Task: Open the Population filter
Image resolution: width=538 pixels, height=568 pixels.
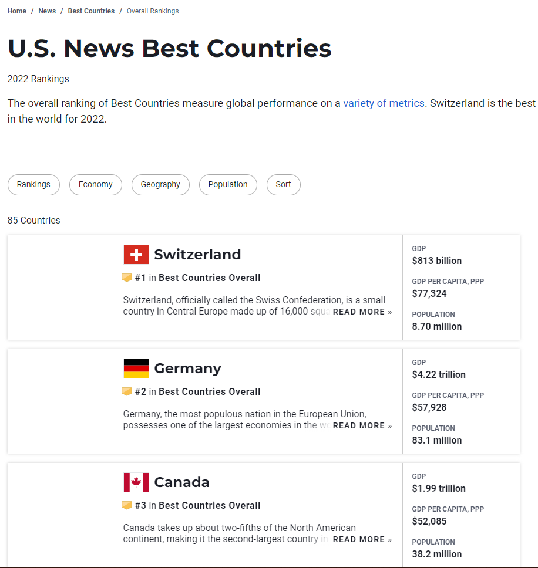Action: pos(228,184)
